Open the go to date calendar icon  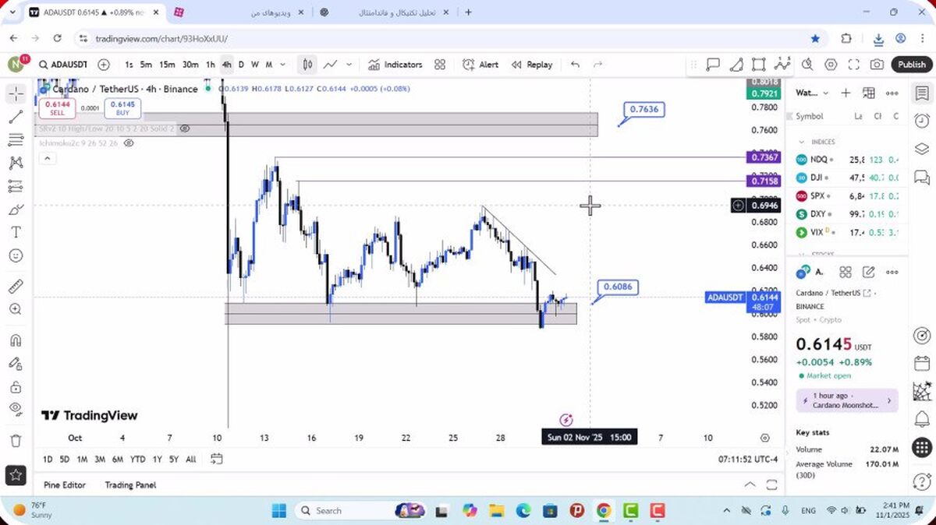pos(217,459)
